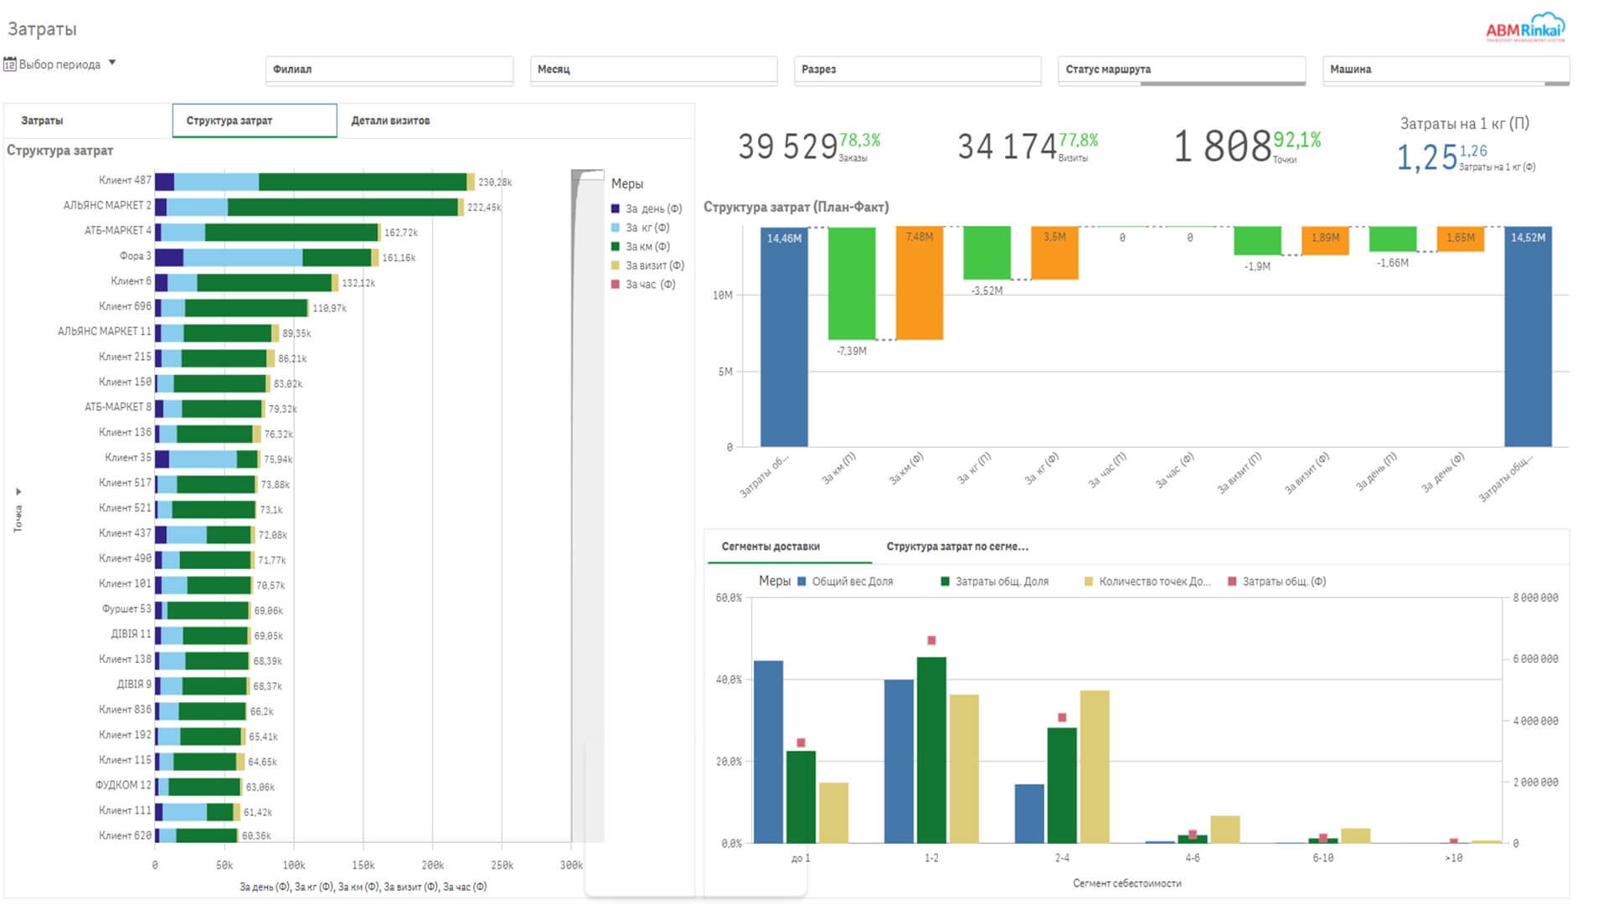Open the Статус маршрута filter
Screen dimensions: 1608x904
[1182, 69]
